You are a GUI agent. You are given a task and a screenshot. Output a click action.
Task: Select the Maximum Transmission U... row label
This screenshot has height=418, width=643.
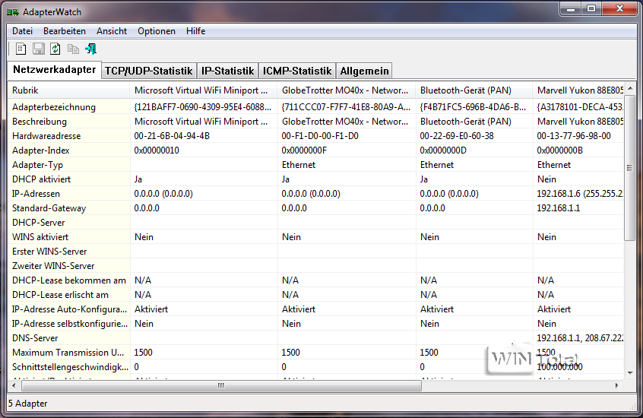[x=68, y=353]
